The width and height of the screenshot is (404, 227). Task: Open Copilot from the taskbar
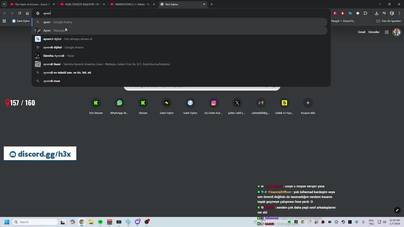(x=73, y=222)
